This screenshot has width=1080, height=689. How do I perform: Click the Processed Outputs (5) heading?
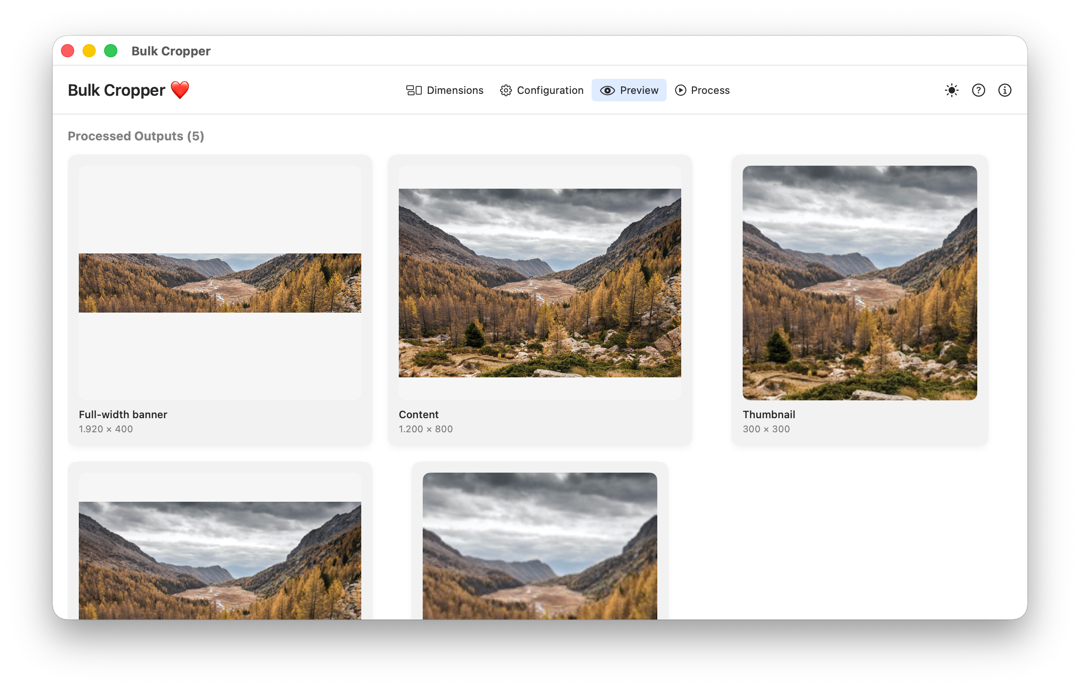[136, 136]
